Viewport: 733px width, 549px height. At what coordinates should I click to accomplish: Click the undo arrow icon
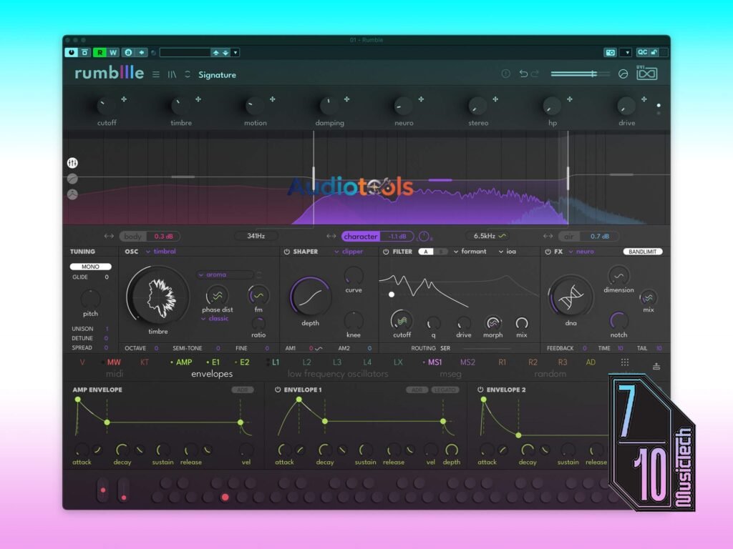click(523, 74)
